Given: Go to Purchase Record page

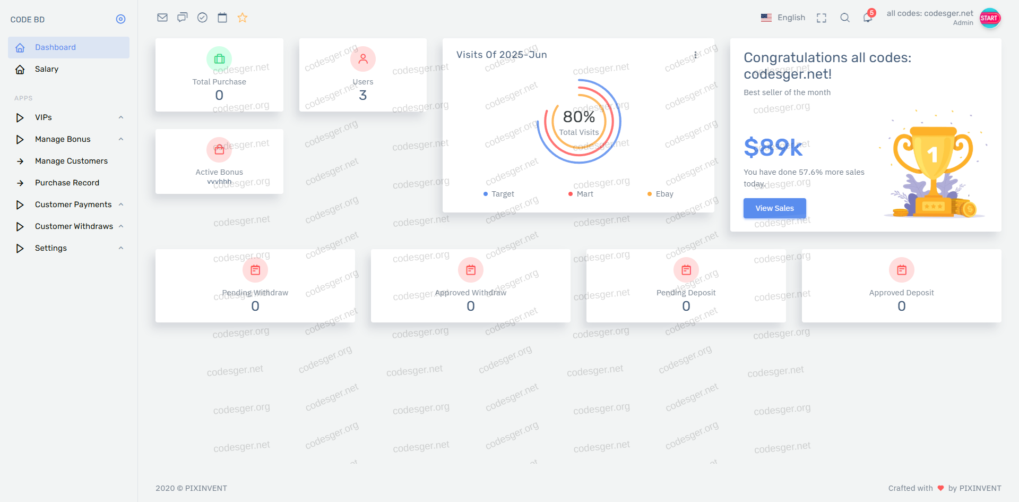Looking at the screenshot, I should point(67,183).
